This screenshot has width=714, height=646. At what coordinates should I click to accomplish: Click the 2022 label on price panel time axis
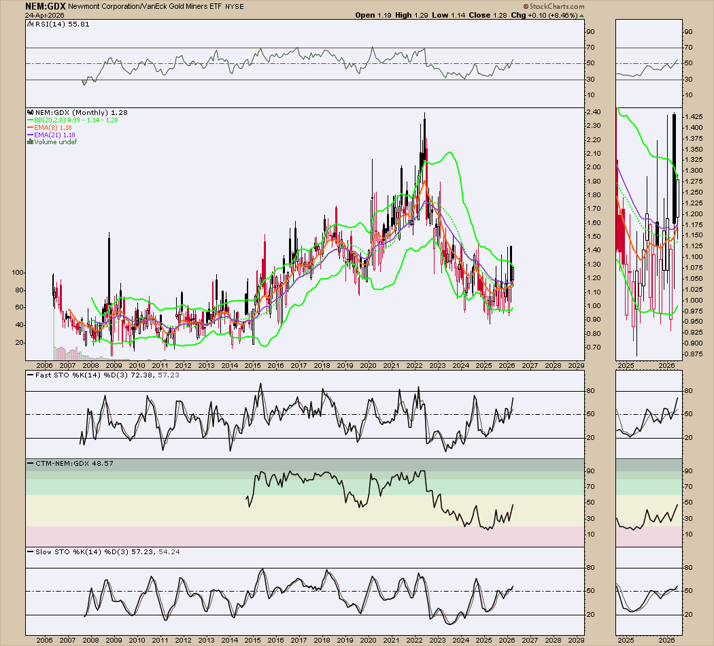414,366
